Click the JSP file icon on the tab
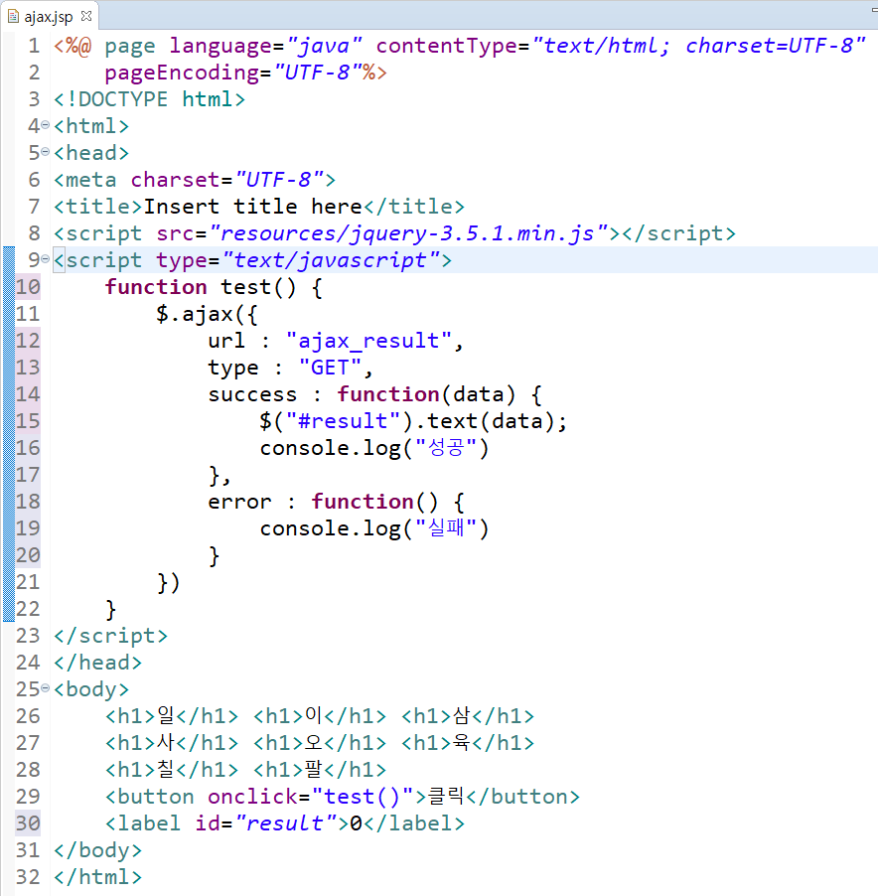 [x=13, y=17]
